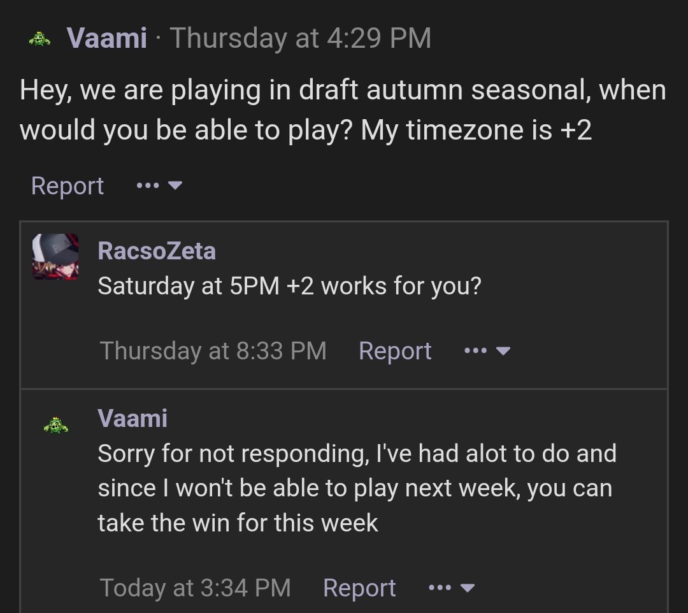Click the Thursday at 4:29 PM timestamp
Viewport: 688px width, 613px height.
pos(301,38)
